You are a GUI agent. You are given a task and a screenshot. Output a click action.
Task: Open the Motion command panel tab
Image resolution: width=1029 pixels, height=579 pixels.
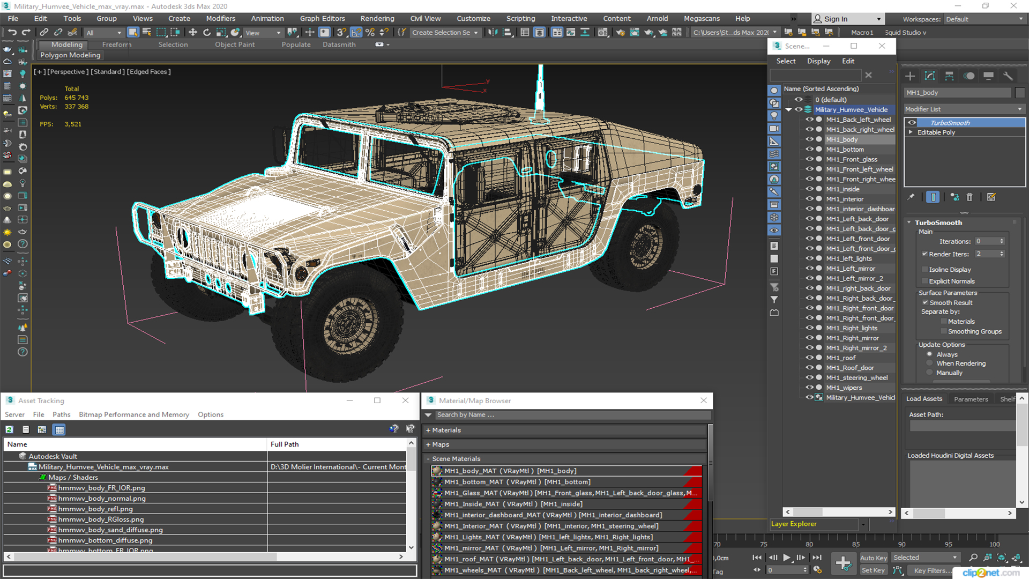pos(969,76)
